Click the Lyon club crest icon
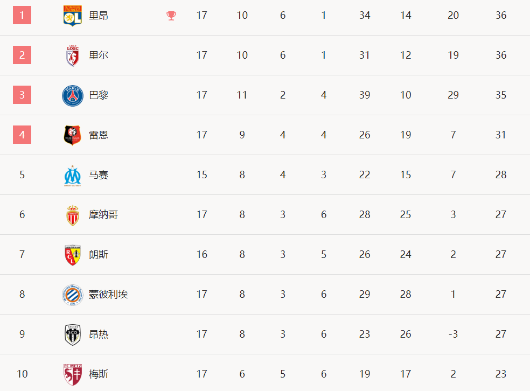The image size is (530, 391). click(72, 16)
